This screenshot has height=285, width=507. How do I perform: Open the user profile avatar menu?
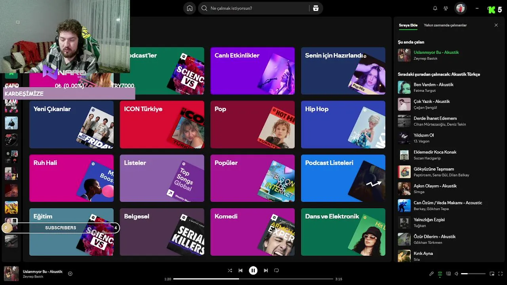coord(460,8)
